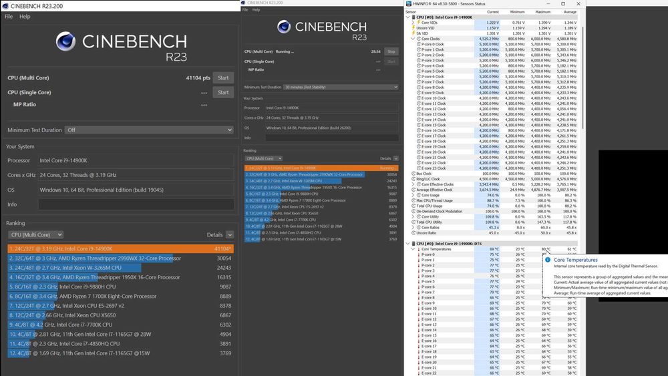
Task: Expand the Core VIDs sensor row
Action: click(x=413, y=23)
